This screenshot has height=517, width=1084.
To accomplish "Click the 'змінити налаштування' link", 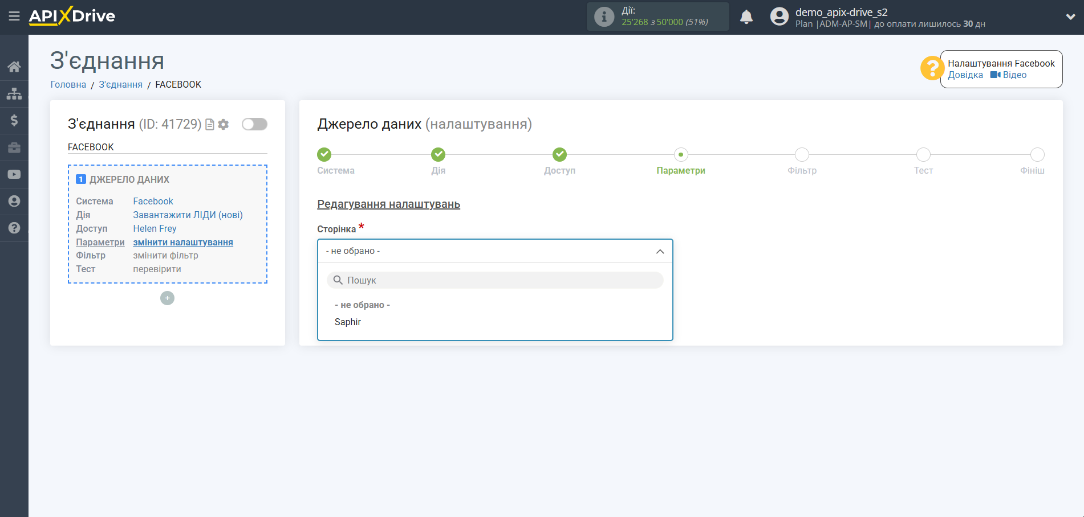I will (183, 242).
